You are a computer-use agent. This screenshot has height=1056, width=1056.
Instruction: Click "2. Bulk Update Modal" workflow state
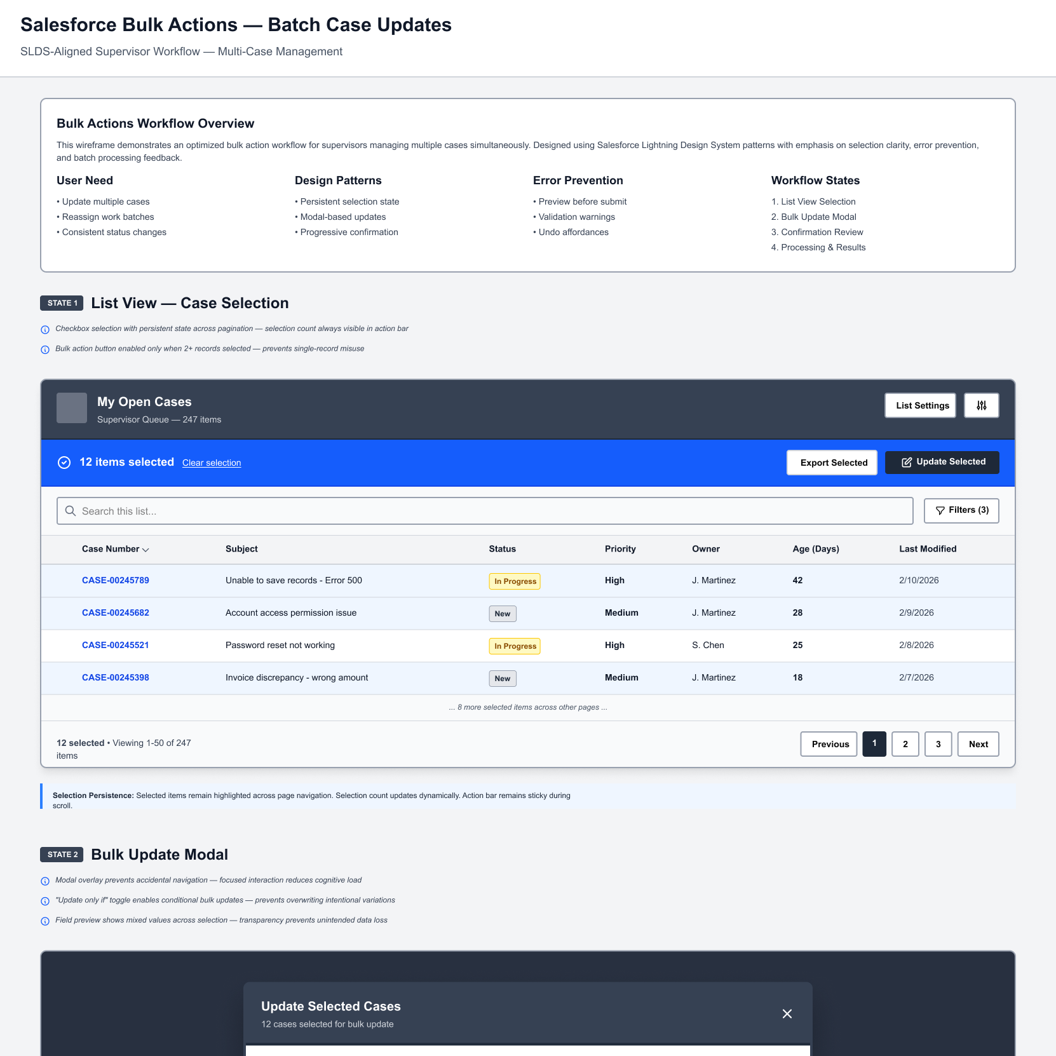(x=814, y=217)
